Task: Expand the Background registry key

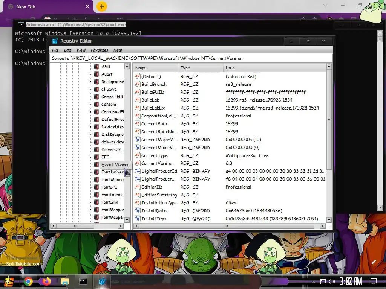Action: click(90, 82)
